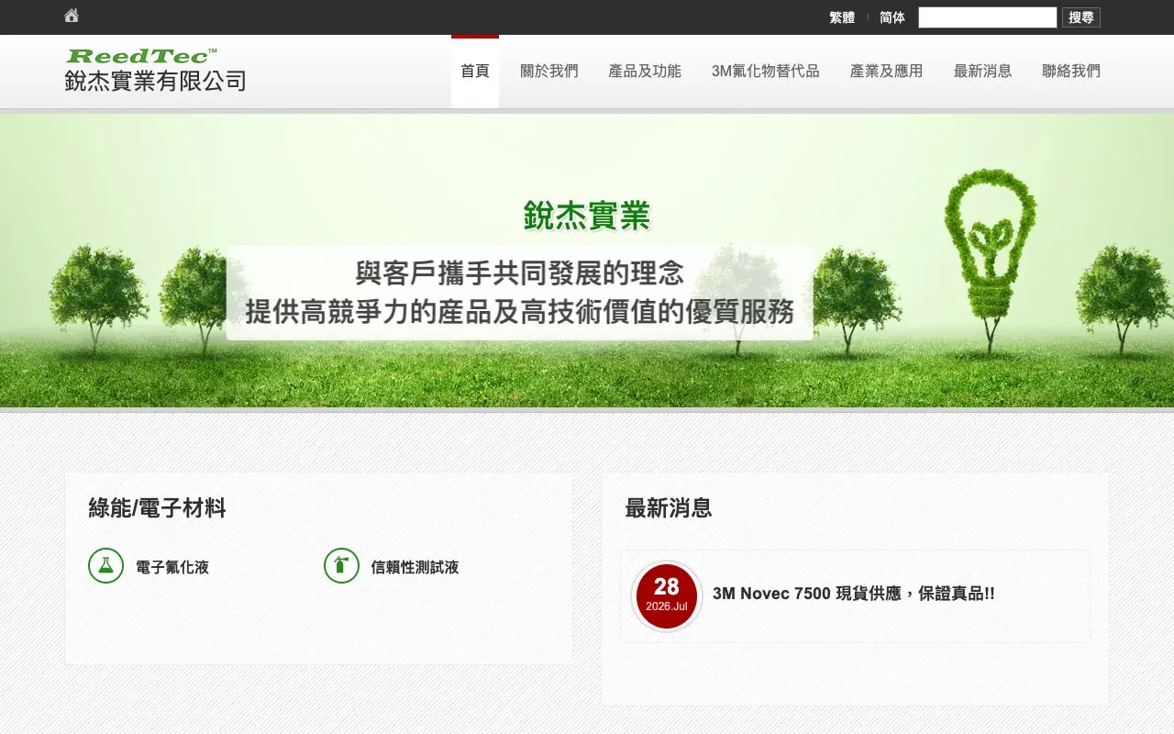Open the 信賴性測試液 product link
Image resolution: width=1174 pixels, height=734 pixels.
pos(415,567)
